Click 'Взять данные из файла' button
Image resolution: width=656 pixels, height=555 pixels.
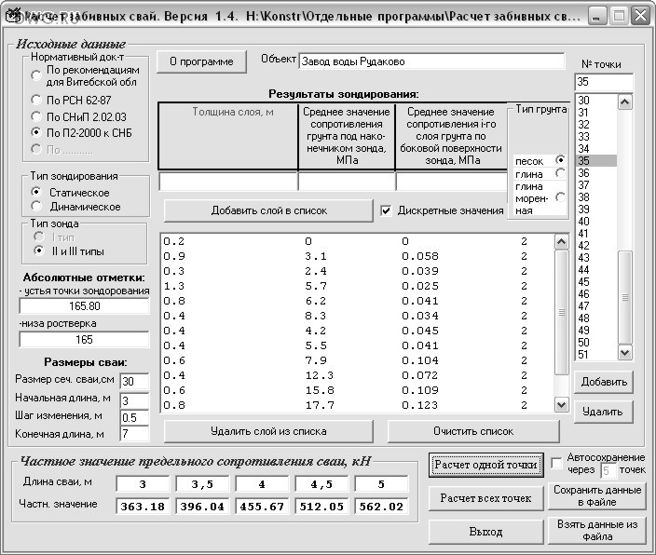pos(597,531)
